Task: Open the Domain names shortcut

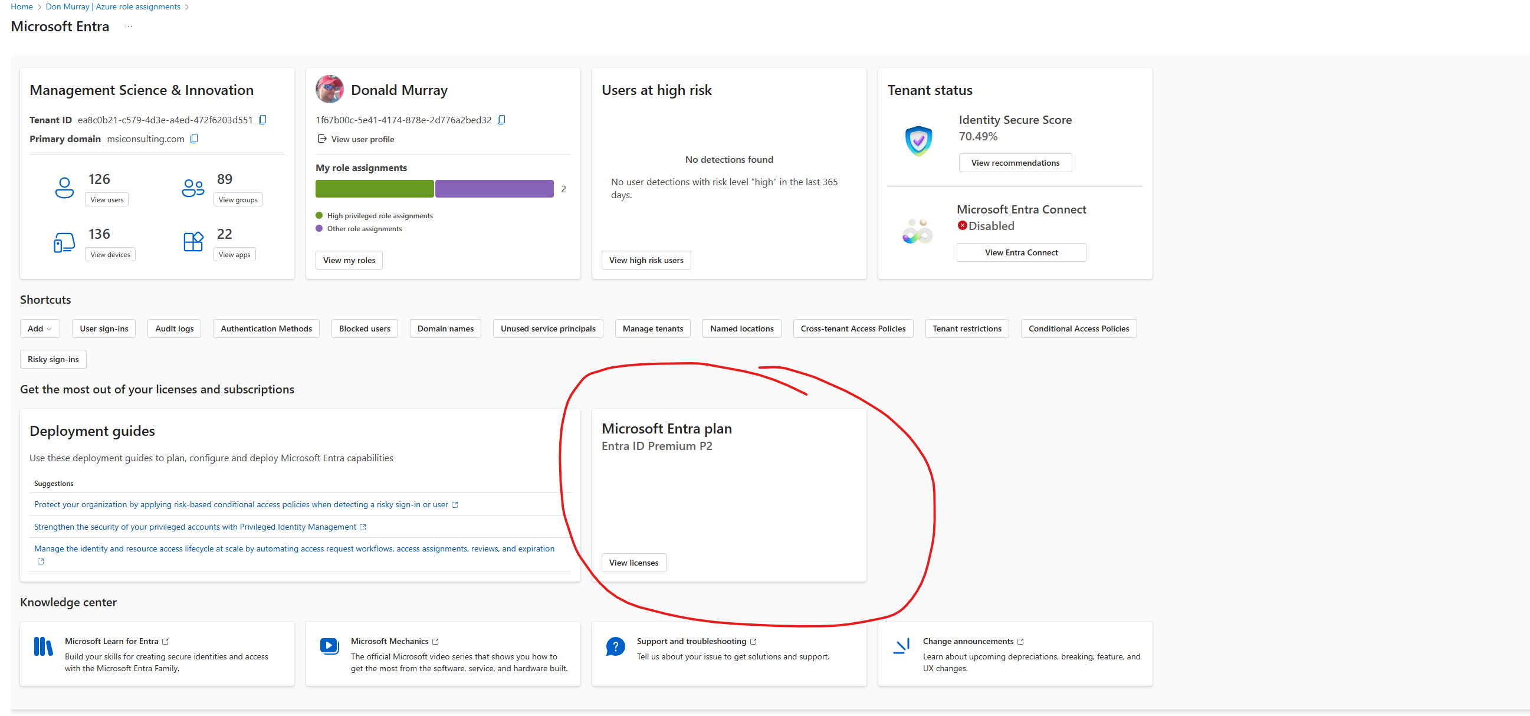Action: click(445, 329)
